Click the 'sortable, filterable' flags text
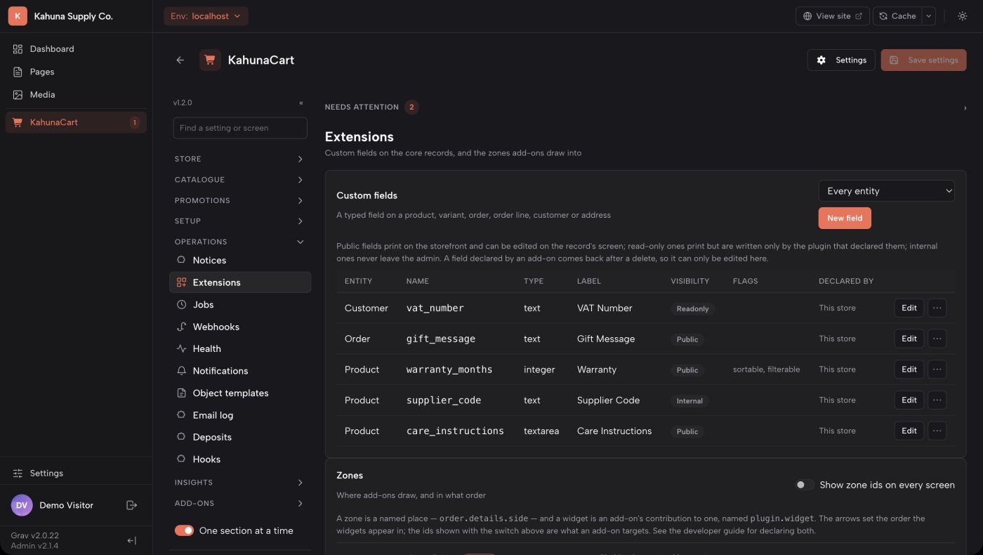The height and width of the screenshot is (555, 983). pos(766,370)
